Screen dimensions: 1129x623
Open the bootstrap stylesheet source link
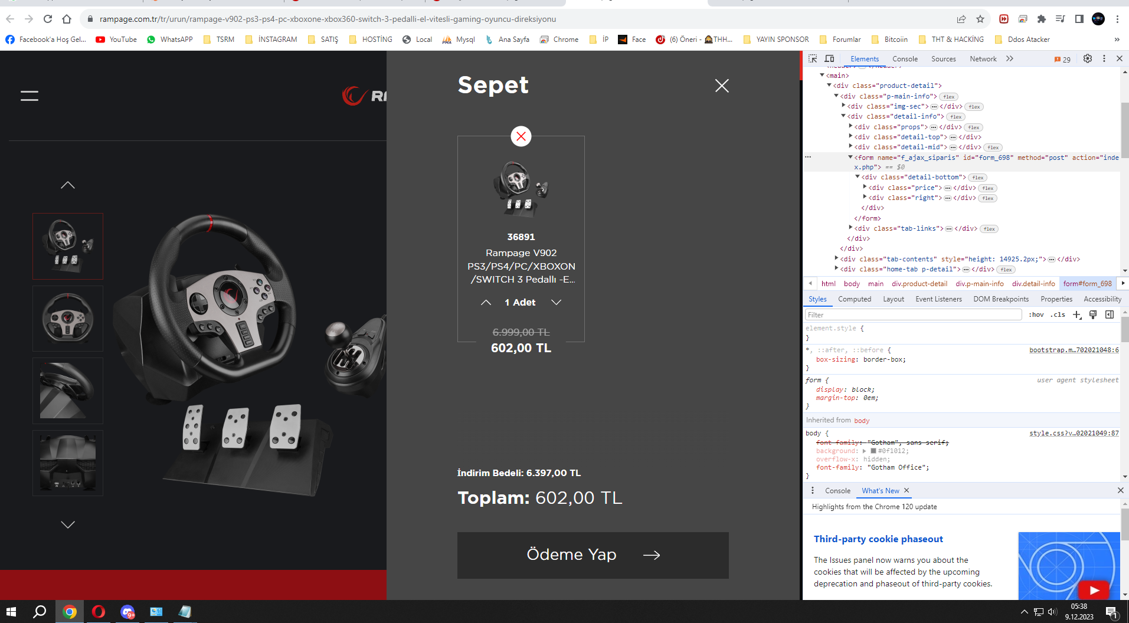[x=1074, y=350]
